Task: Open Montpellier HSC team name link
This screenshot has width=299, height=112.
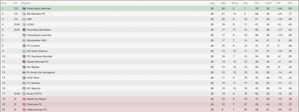Action: click(37, 40)
